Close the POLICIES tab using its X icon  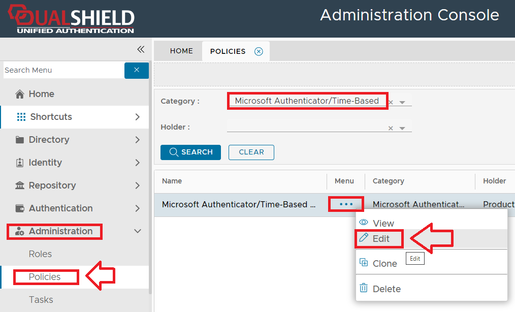click(x=259, y=51)
